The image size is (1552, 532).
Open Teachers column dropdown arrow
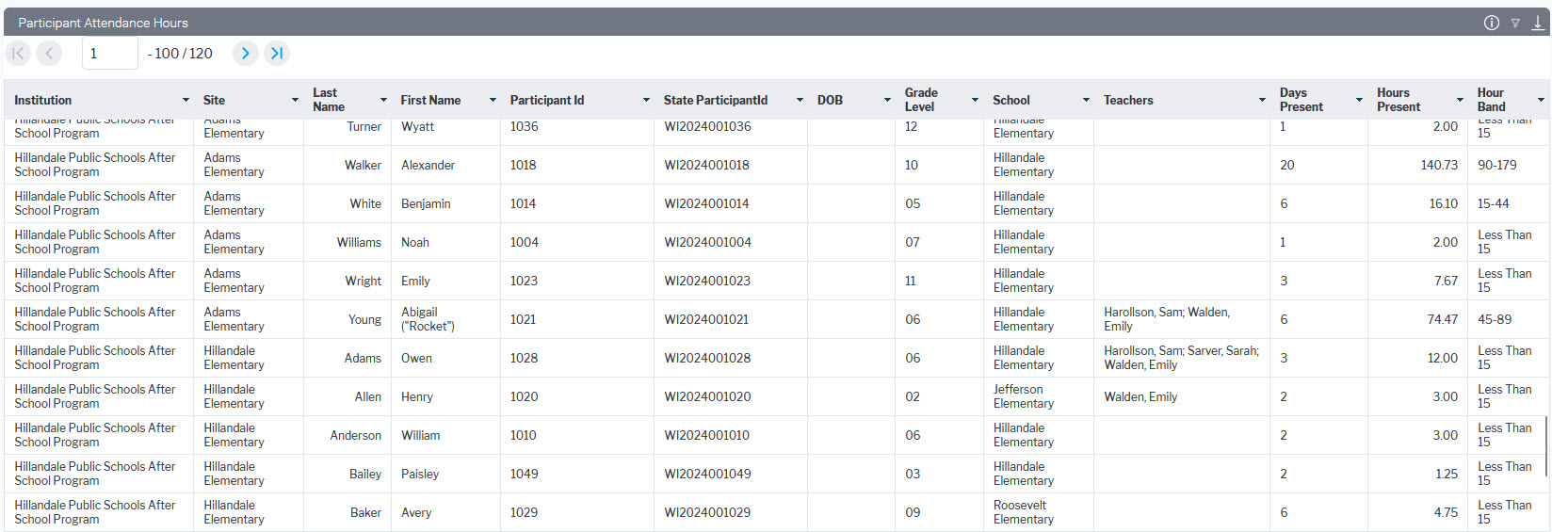pos(1262,100)
